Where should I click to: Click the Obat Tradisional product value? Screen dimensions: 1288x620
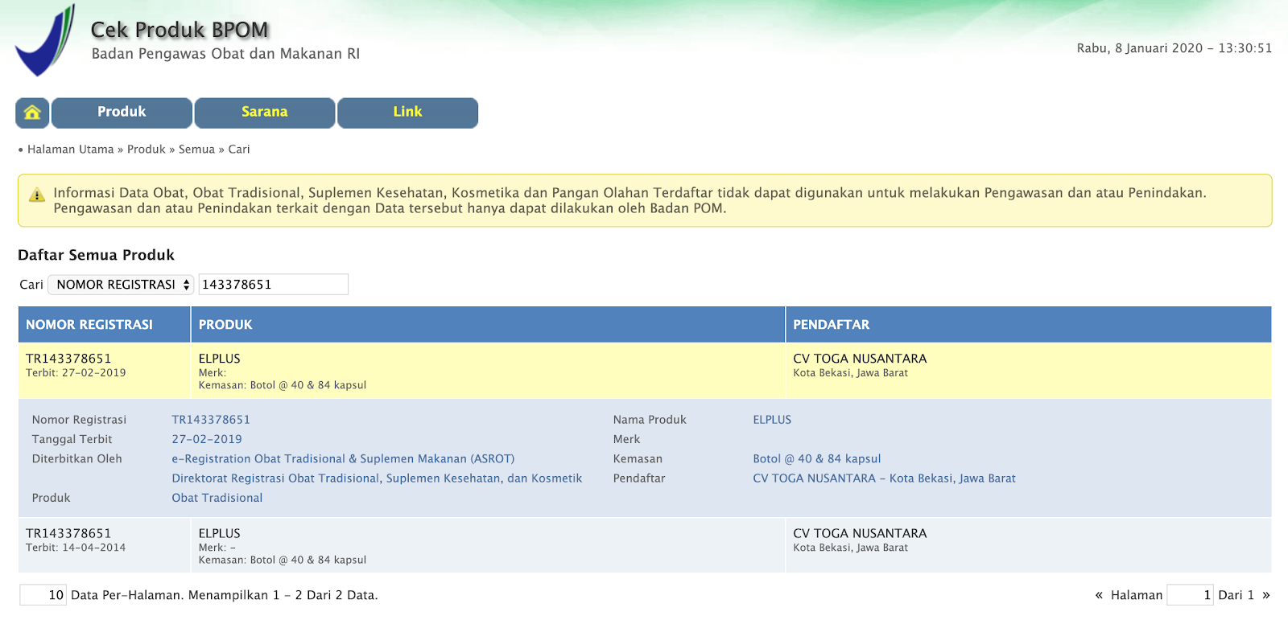217,498
